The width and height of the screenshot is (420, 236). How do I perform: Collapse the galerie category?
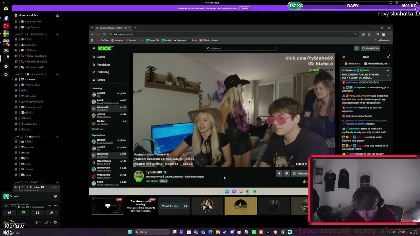(x=30, y=137)
